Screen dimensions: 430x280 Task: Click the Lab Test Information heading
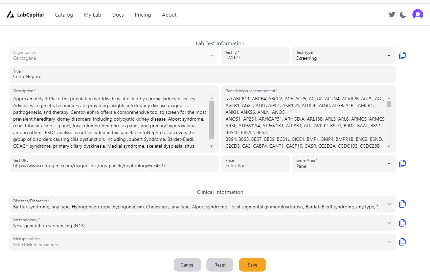pyautogui.click(x=220, y=44)
